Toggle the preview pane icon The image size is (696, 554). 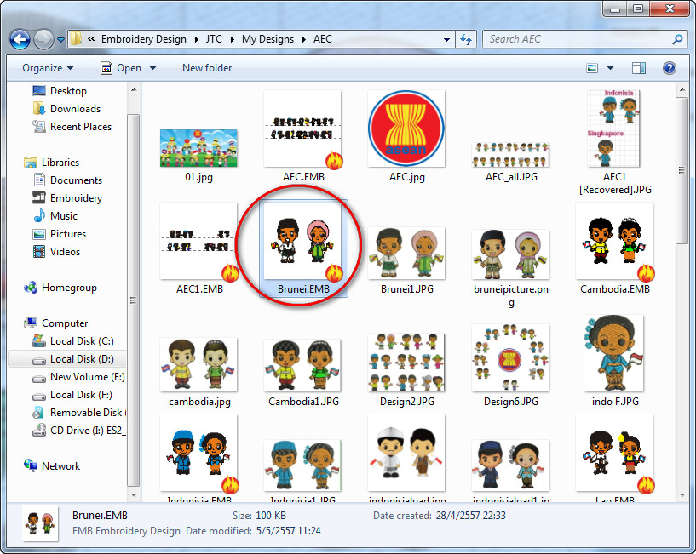point(638,68)
